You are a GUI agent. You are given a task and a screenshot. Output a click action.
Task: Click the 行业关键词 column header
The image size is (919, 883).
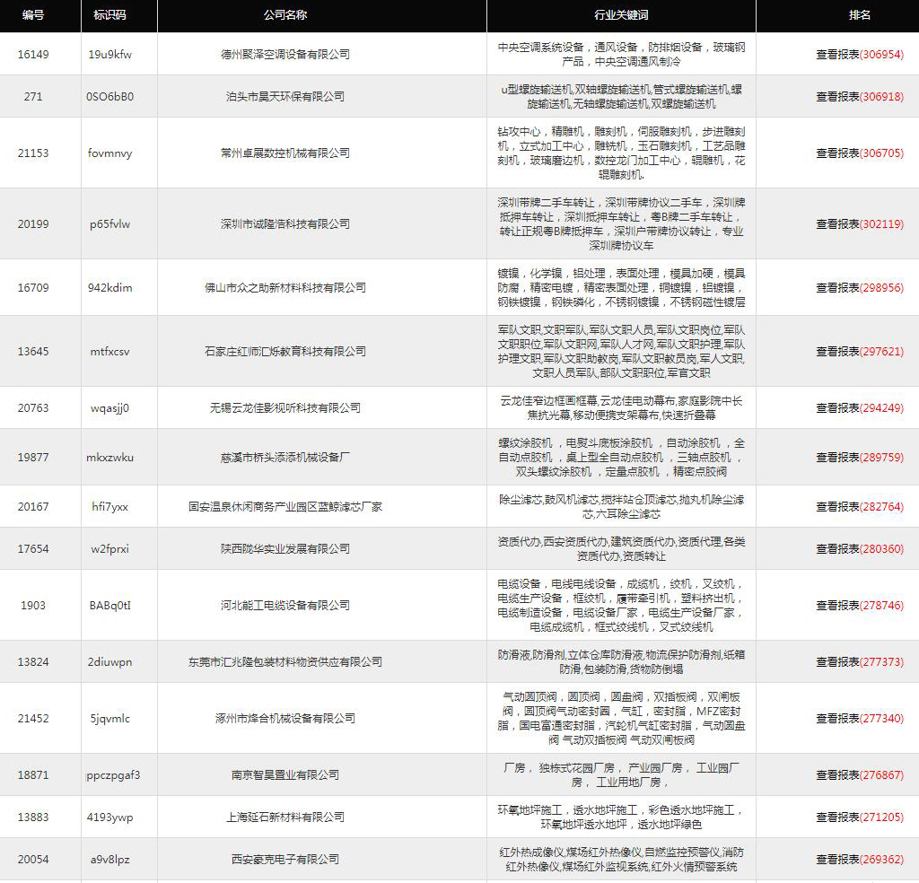point(621,15)
